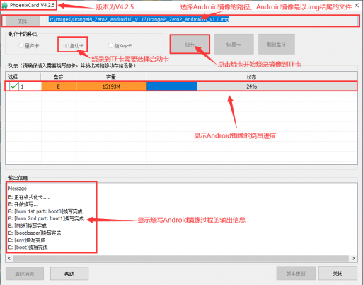
Task: Click the Message header in output panel
Action: point(18,189)
